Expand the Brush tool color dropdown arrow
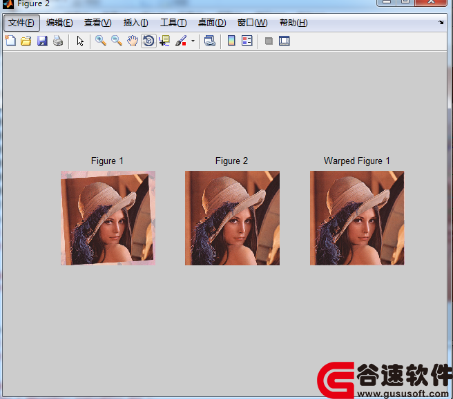This screenshot has height=399, width=453. [x=193, y=41]
